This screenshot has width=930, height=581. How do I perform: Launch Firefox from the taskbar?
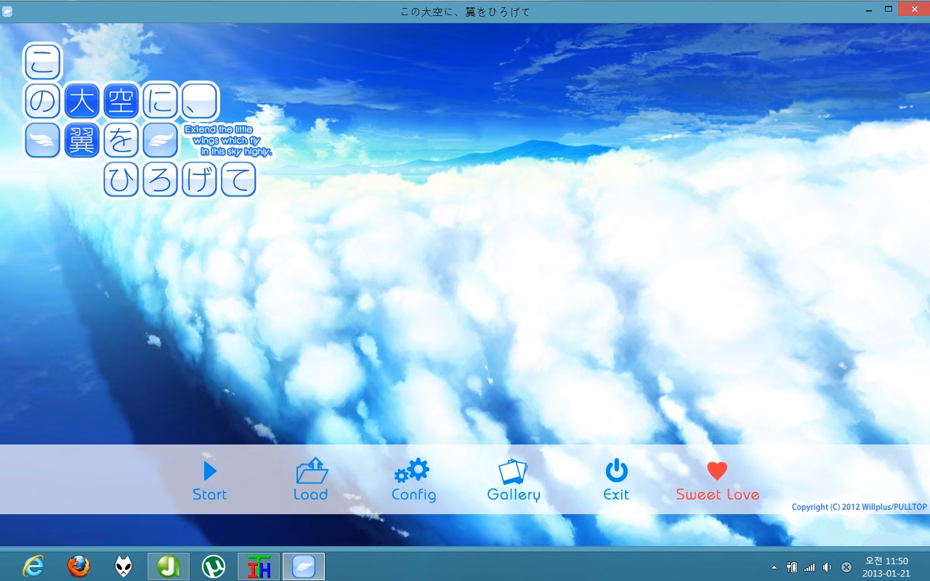coord(78,566)
